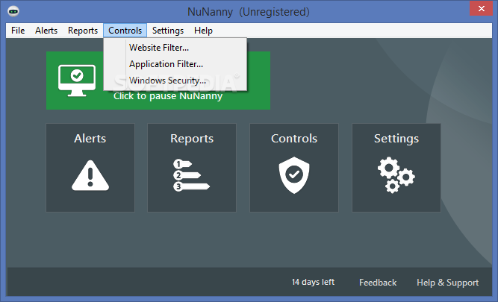
Task: Open the Reports menu
Action: [x=83, y=31]
